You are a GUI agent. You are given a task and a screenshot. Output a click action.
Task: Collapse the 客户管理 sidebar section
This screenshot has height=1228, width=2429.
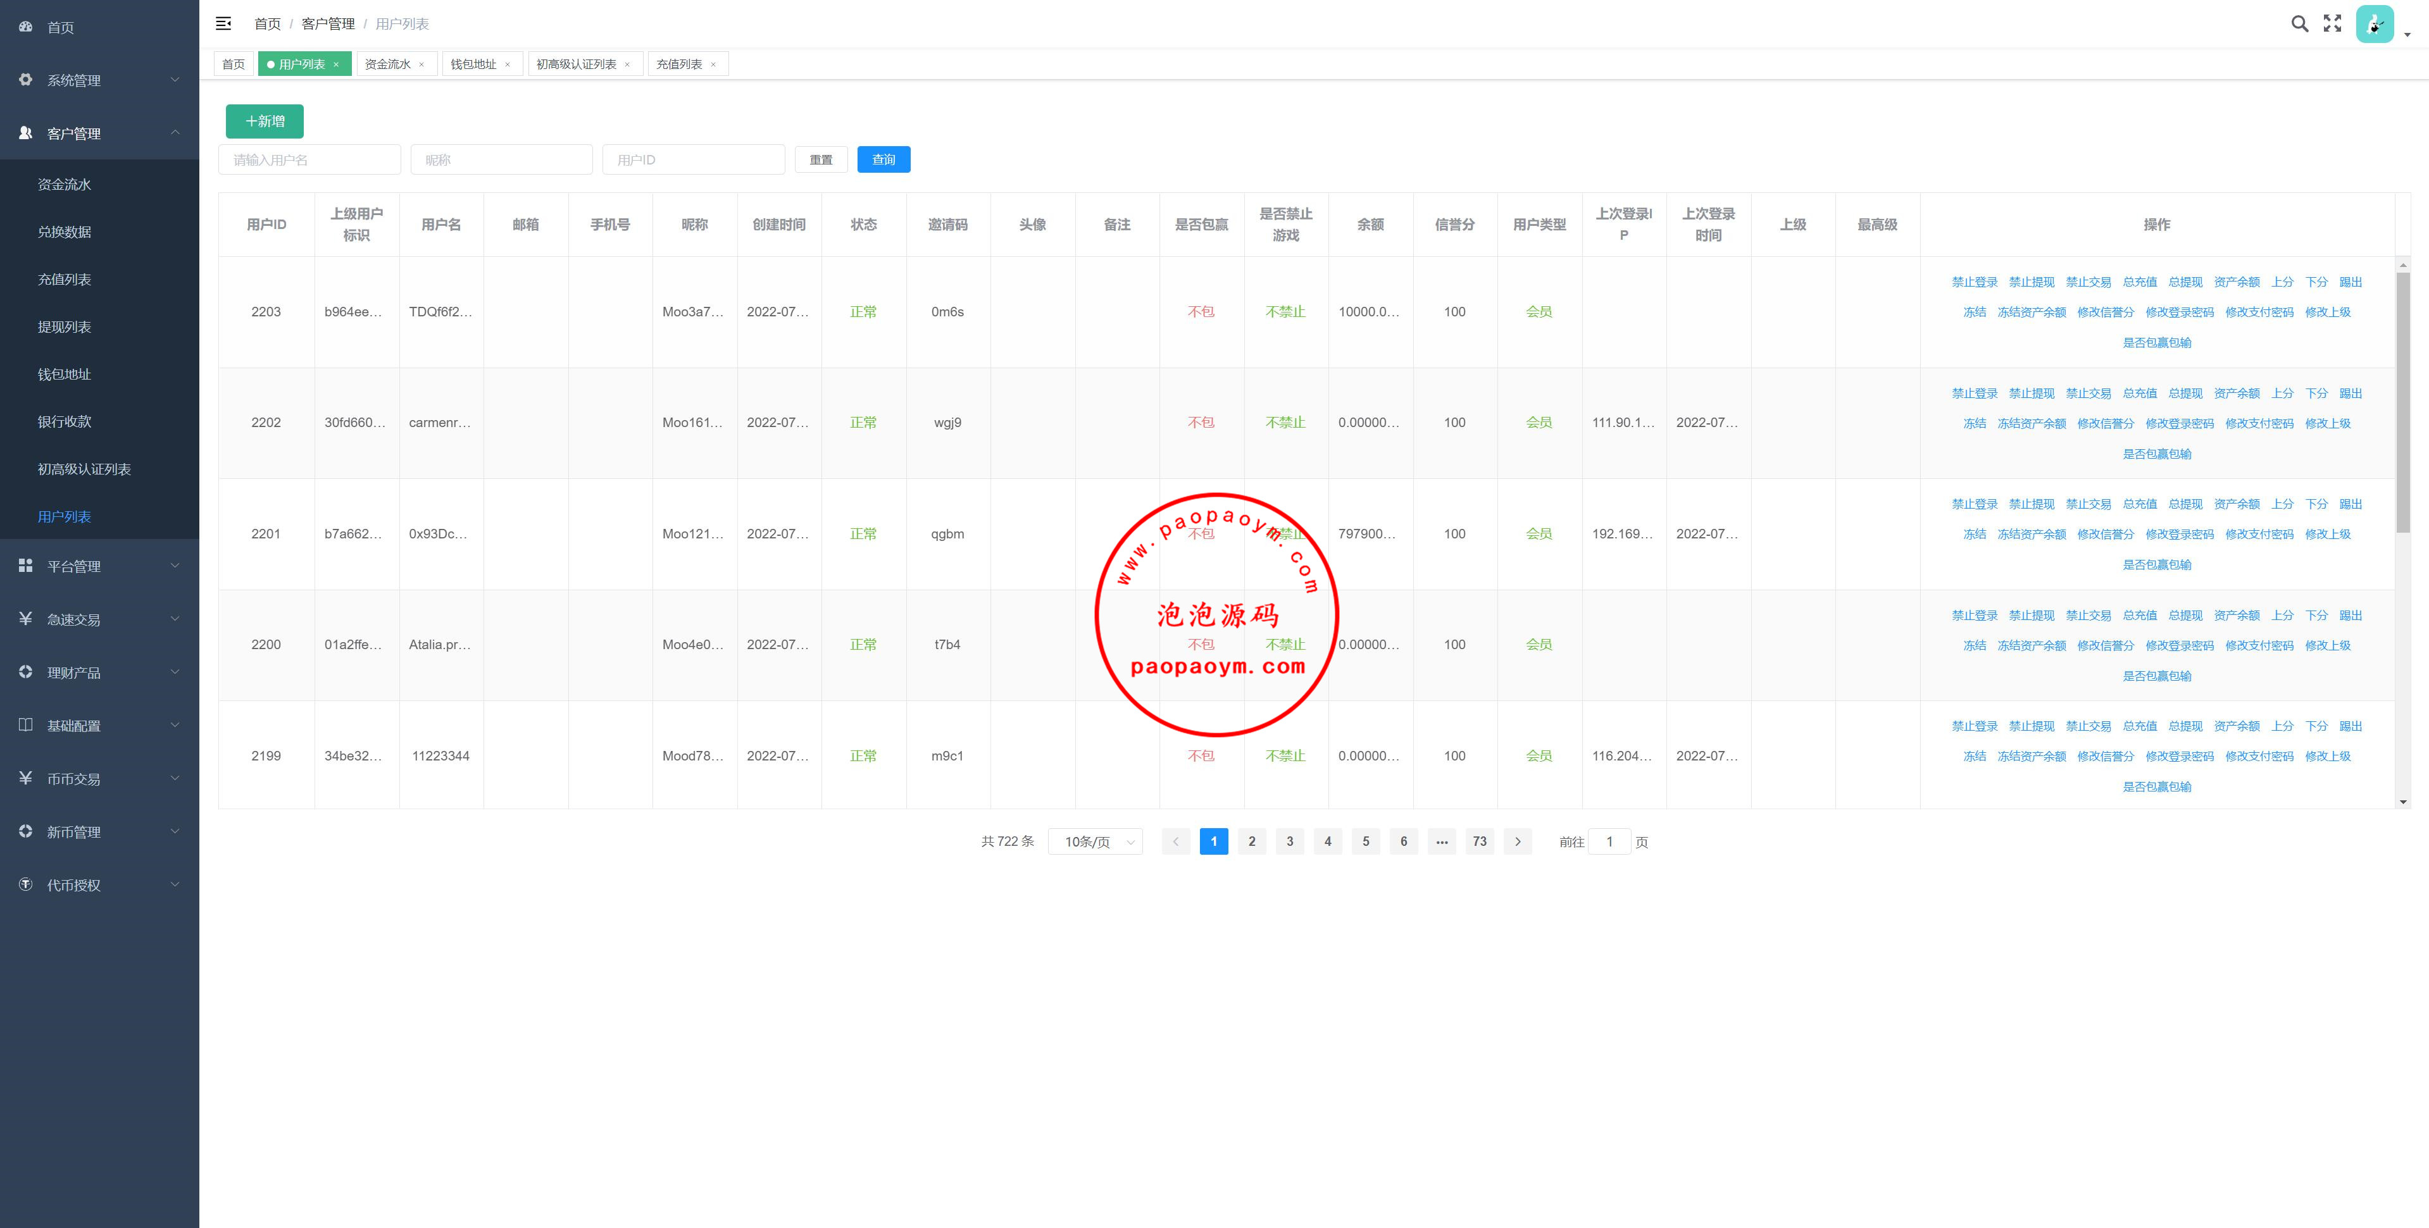point(99,133)
